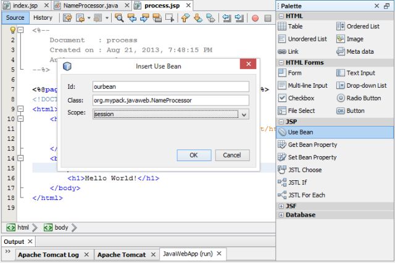Close the Insert Use Bean dialog
This screenshot has width=395, height=263.
(x=248, y=64)
